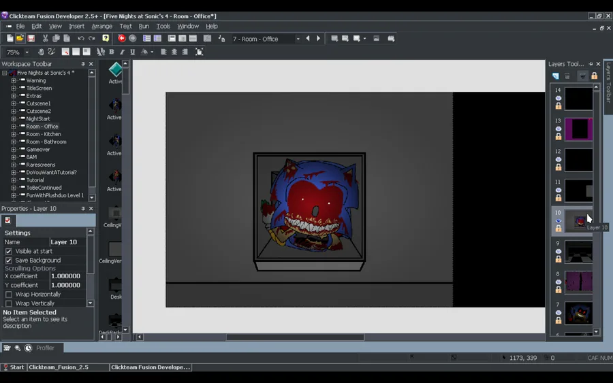Open fill color dropdown arrow
Image resolution: width=613 pixels, height=383 pixels.
pos(152,52)
